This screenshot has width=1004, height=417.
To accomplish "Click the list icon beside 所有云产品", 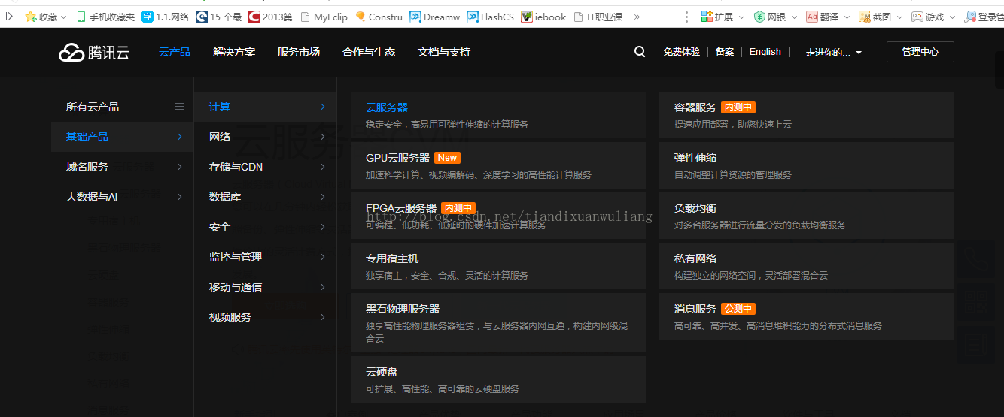I will click(x=180, y=107).
